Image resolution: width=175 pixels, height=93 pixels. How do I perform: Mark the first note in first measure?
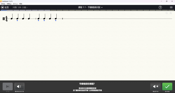point(12,17)
